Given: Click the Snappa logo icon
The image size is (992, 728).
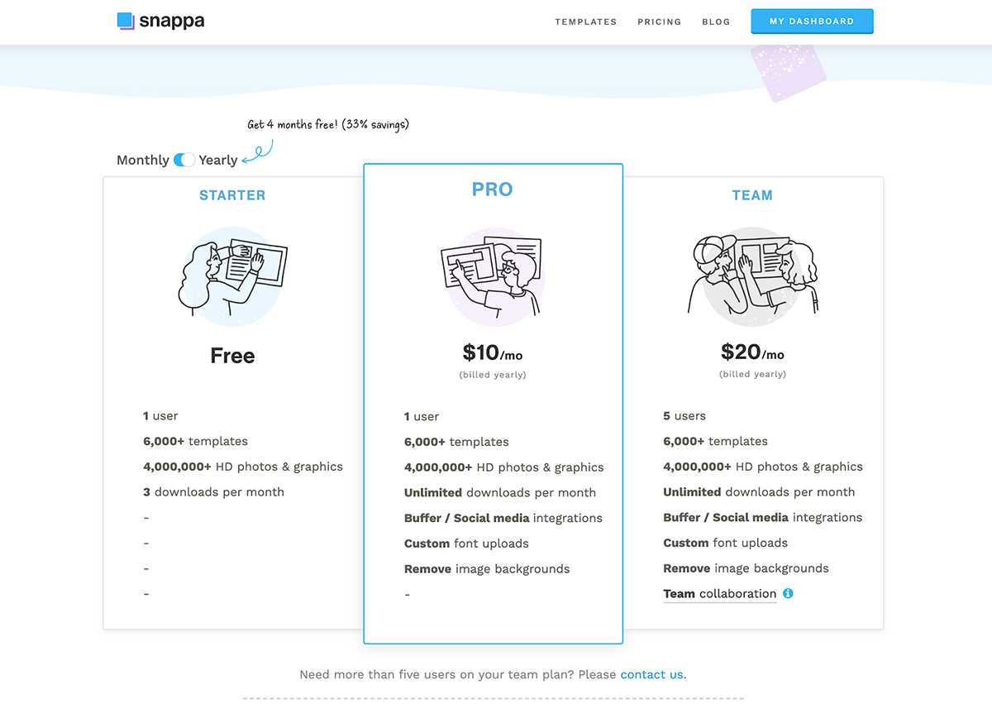Looking at the screenshot, I should pyautogui.click(x=126, y=21).
